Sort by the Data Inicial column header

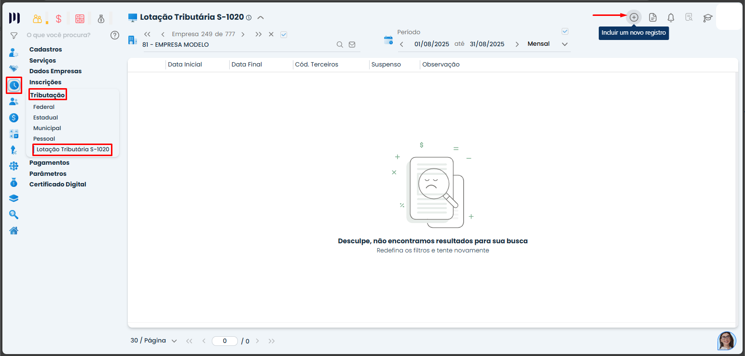(x=185, y=65)
